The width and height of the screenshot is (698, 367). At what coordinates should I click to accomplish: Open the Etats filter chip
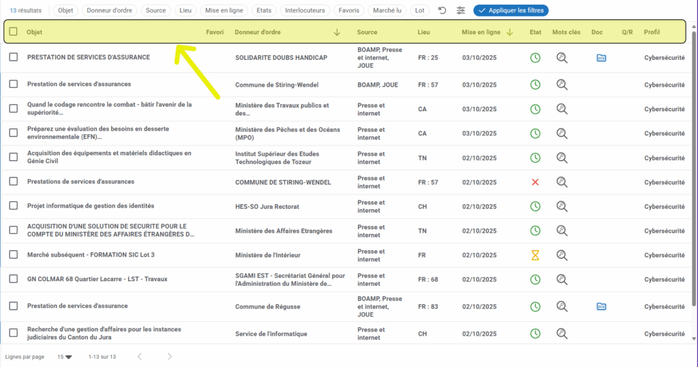click(263, 11)
